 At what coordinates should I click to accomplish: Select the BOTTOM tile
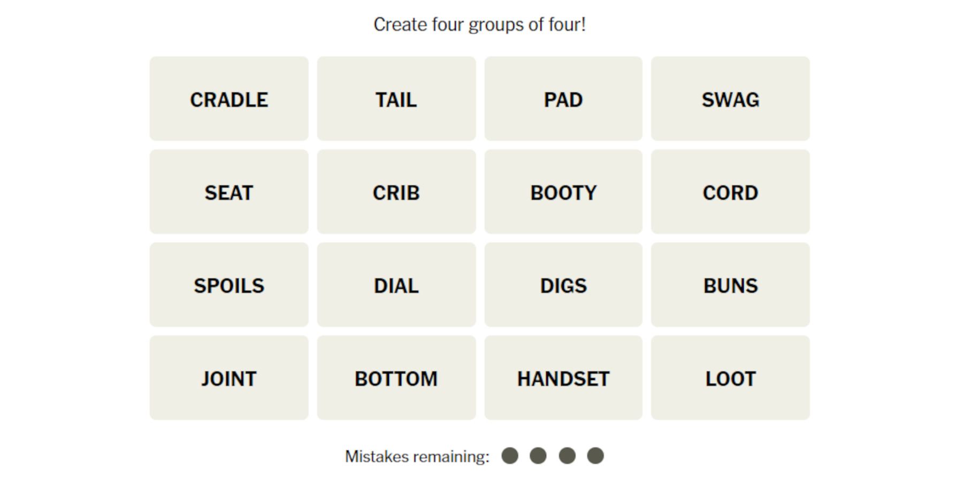(x=396, y=378)
